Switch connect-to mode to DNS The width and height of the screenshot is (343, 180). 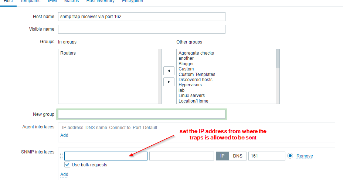coord(238,156)
